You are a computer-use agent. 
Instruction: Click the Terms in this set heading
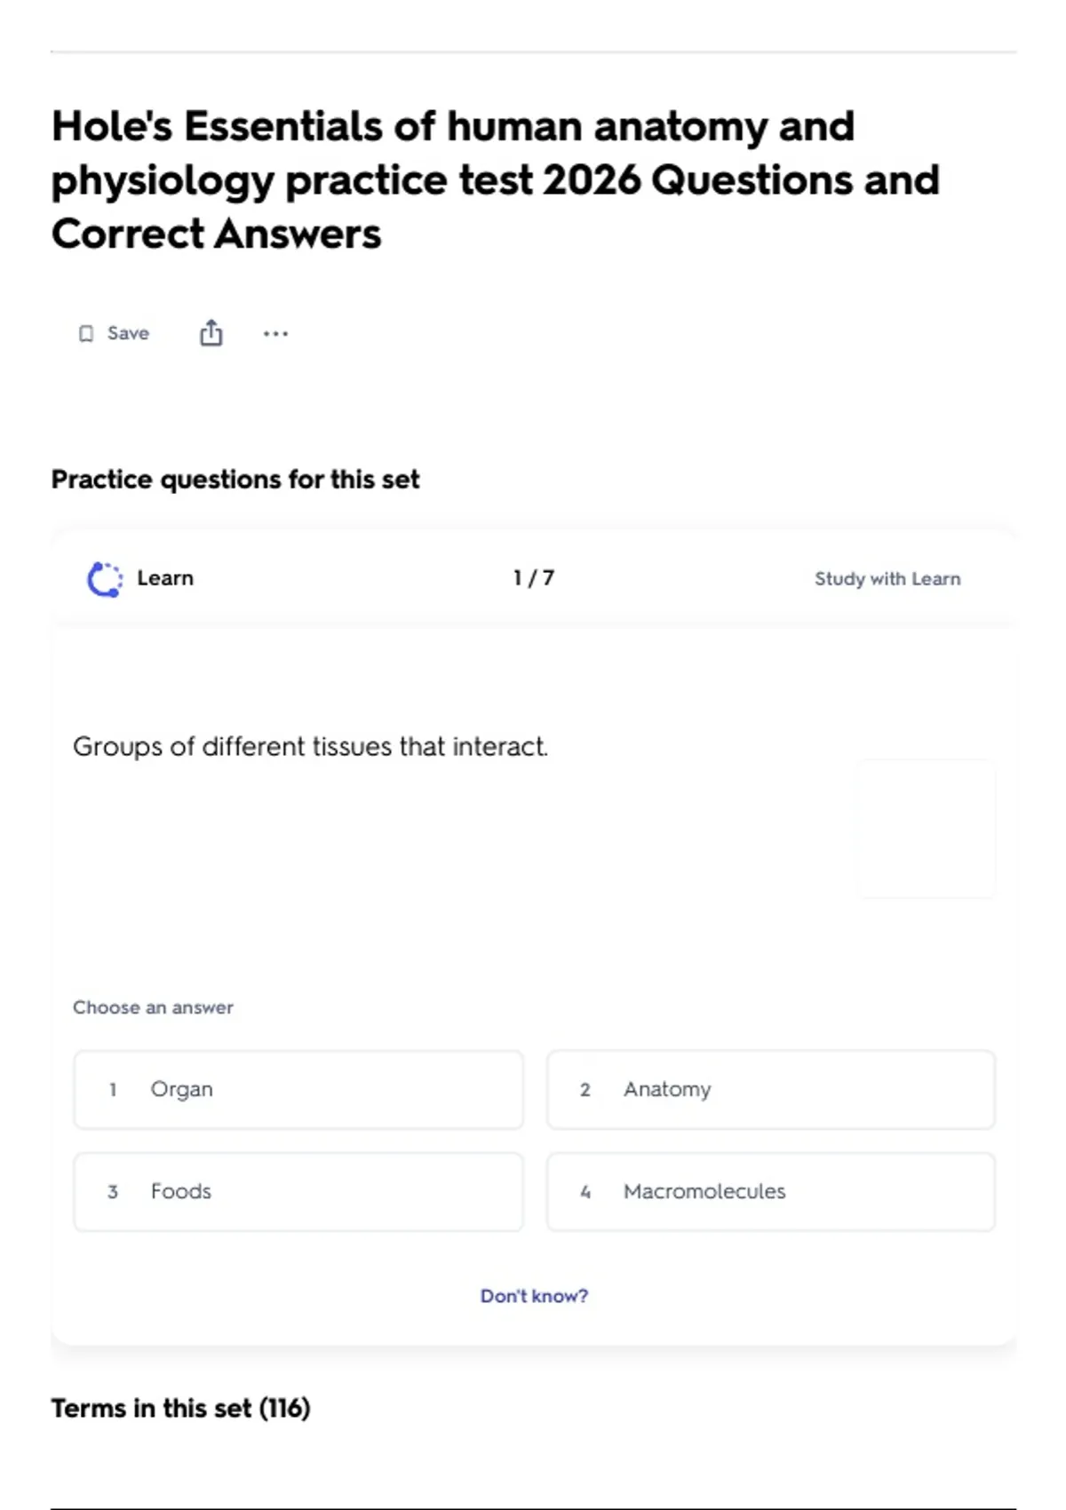[180, 1409]
